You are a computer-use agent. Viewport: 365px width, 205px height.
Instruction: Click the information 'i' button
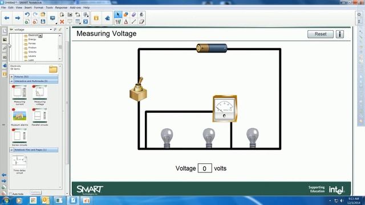(x=340, y=34)
